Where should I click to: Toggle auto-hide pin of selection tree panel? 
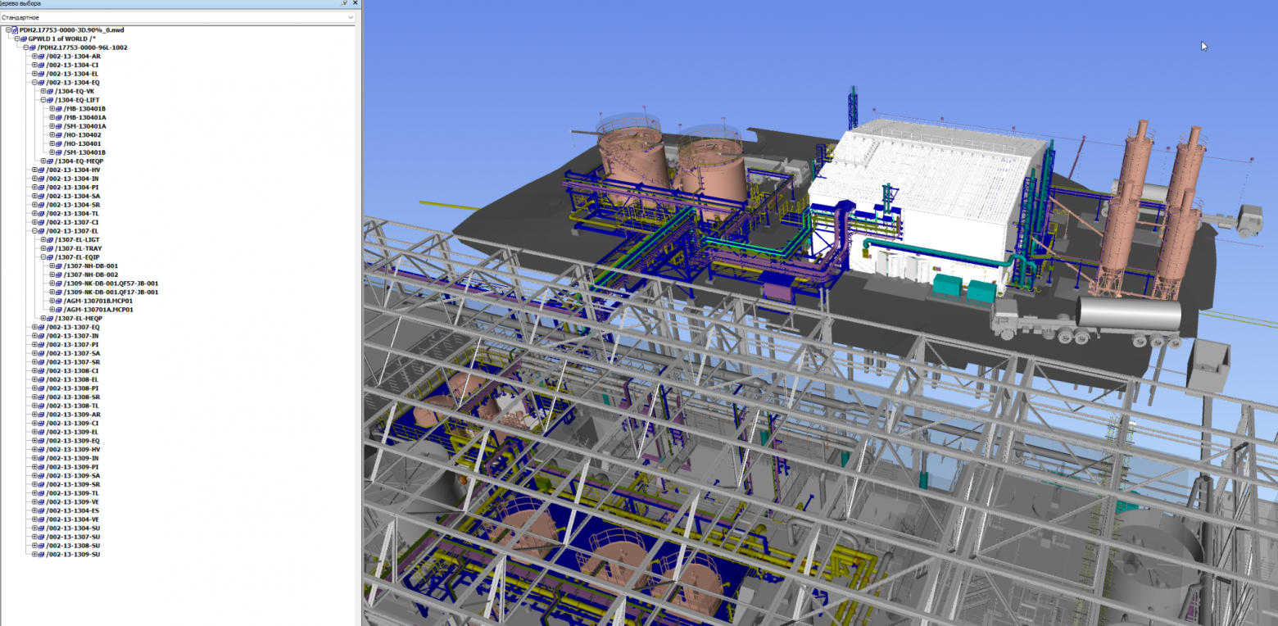(344, 3)
